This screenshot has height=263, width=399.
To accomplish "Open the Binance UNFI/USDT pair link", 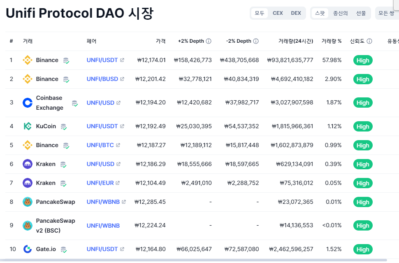I will click(x=102, y=60).
